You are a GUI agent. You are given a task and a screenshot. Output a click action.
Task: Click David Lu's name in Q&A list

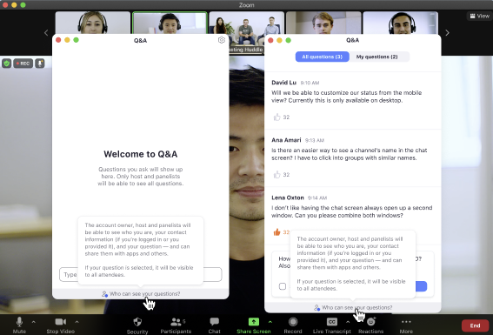pos(284,83)
